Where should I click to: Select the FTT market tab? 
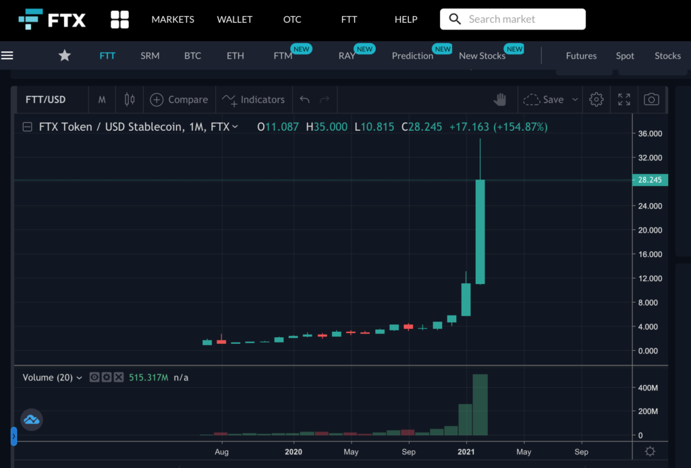[x=107, y=55]
